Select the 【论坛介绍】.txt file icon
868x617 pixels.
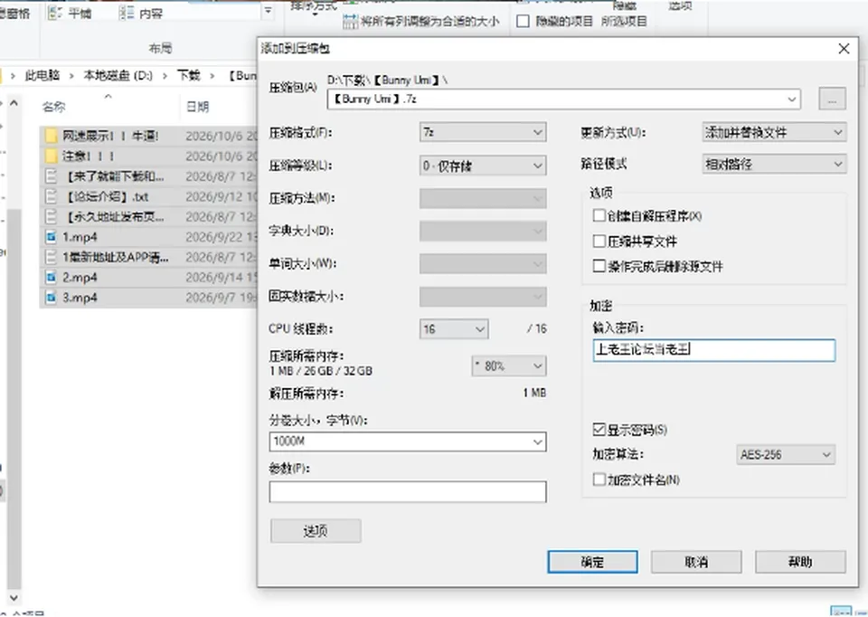(51, 196)
